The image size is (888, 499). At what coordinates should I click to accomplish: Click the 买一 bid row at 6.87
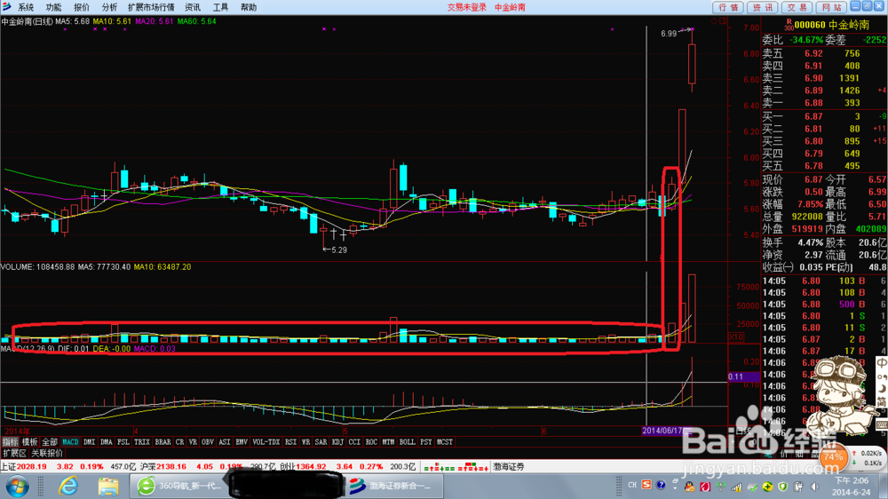(x=824, y=116)
